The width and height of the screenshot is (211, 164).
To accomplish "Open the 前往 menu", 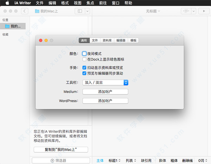I will [x=103, y=3].
